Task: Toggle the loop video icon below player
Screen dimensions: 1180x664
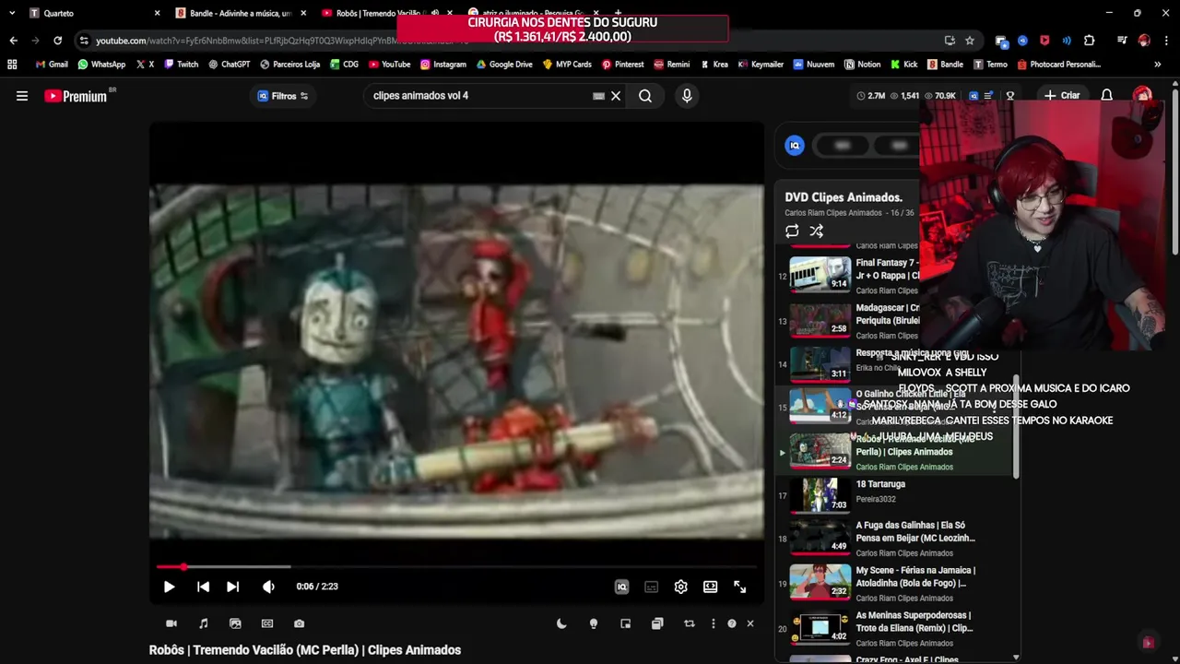Action: pos(689,623)
